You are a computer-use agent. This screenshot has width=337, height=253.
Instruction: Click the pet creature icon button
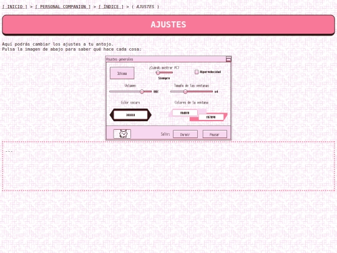[x=122, y=134]
